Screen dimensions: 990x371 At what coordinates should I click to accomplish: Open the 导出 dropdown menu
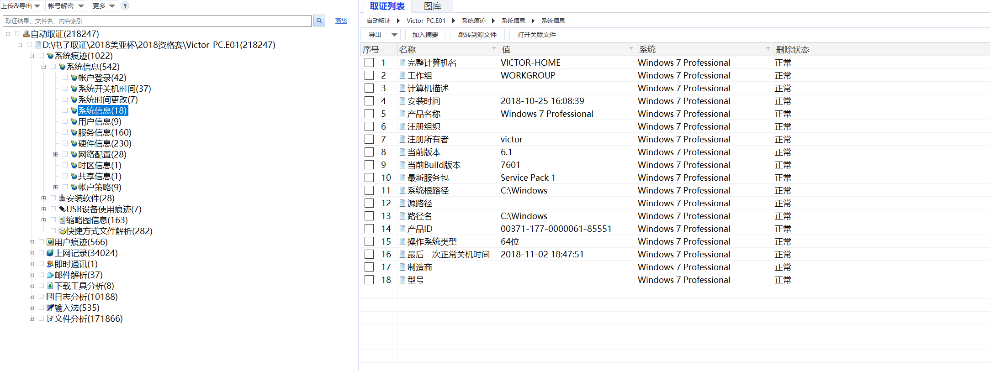pyautogui.click(x=393, y=35)
